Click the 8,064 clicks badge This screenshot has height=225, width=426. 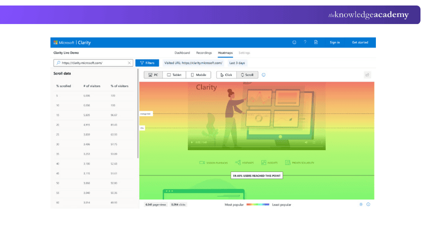click(x=178, y=204)
